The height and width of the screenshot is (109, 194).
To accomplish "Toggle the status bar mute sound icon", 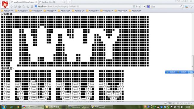I will click(181, 103).
